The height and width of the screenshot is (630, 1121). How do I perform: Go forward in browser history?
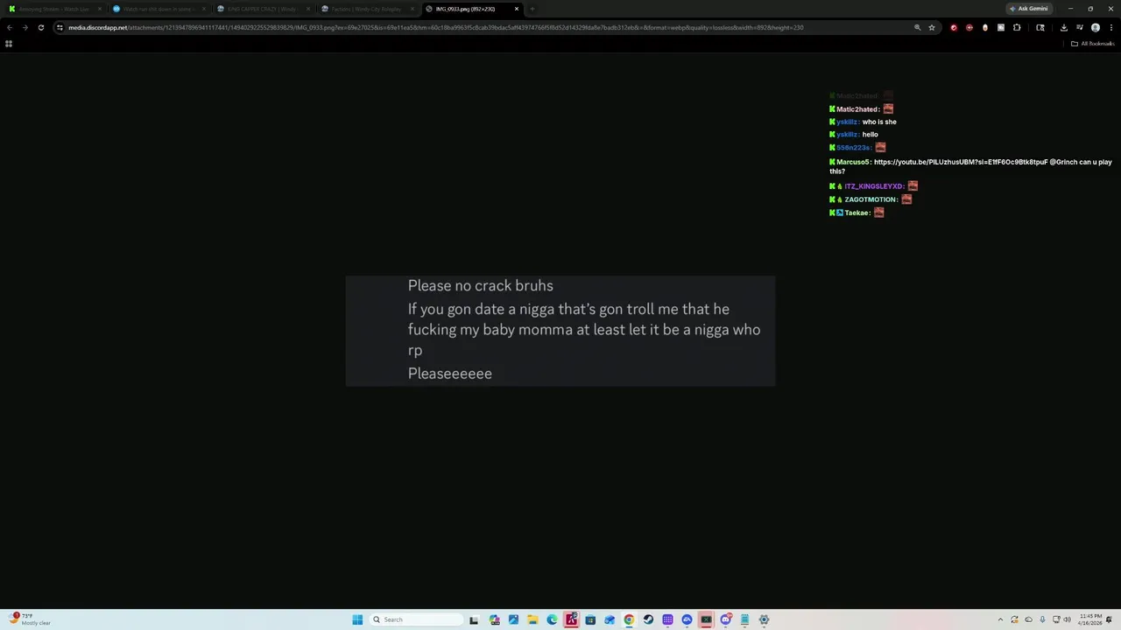tap(25, 27)
